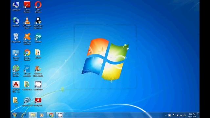Launch Avast Free Antivirus shortcut
Image resolution: width=210 pixels, height=118 pixels.
pyautogui.click(x=27, y=39)
